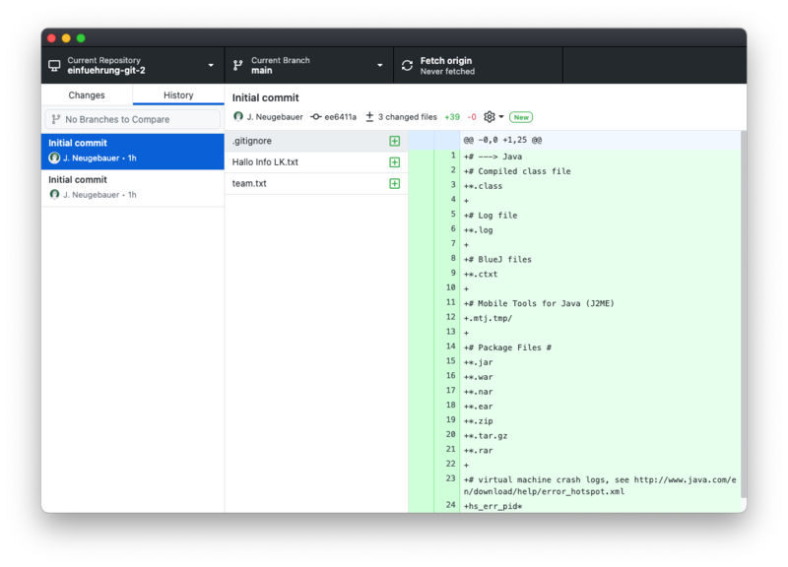Click diff line '# Package Files #'

(x=507, y=347)
